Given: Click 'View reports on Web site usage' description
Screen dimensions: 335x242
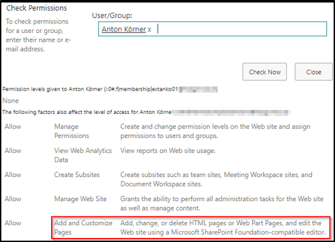Looking at the screenshot, I should pyautogui.click(x=168, y=151).
